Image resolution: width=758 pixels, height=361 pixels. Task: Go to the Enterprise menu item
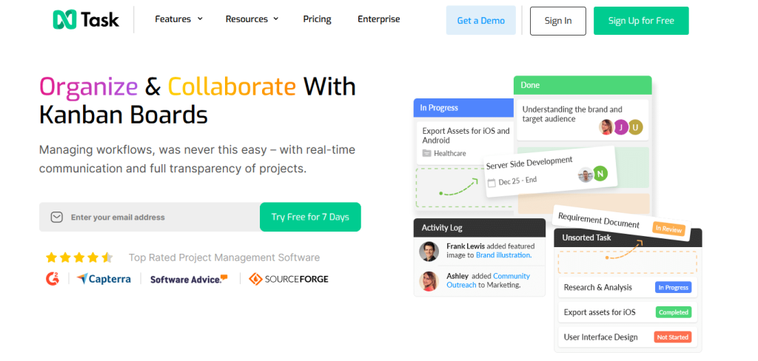(378, 19)
